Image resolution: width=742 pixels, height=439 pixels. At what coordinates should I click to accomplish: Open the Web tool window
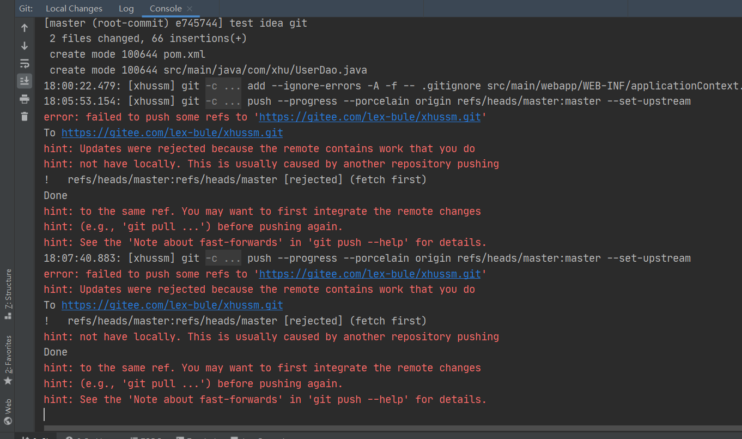(8, 412)
